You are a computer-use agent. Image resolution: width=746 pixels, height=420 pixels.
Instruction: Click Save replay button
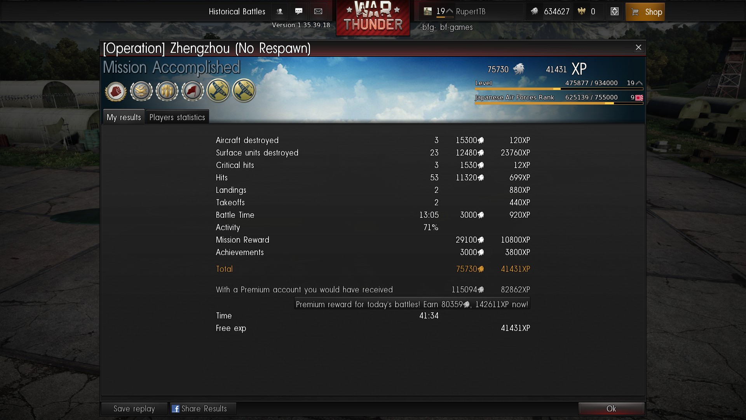point(134,408)
